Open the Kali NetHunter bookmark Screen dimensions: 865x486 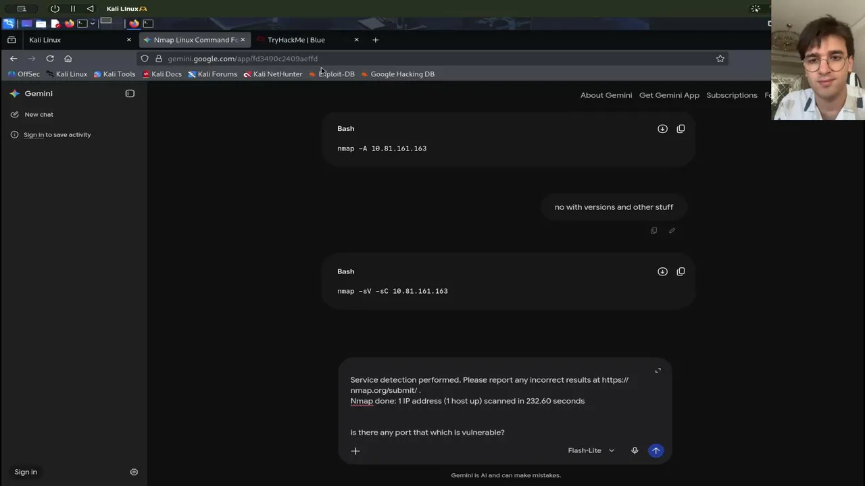(272, 74)
